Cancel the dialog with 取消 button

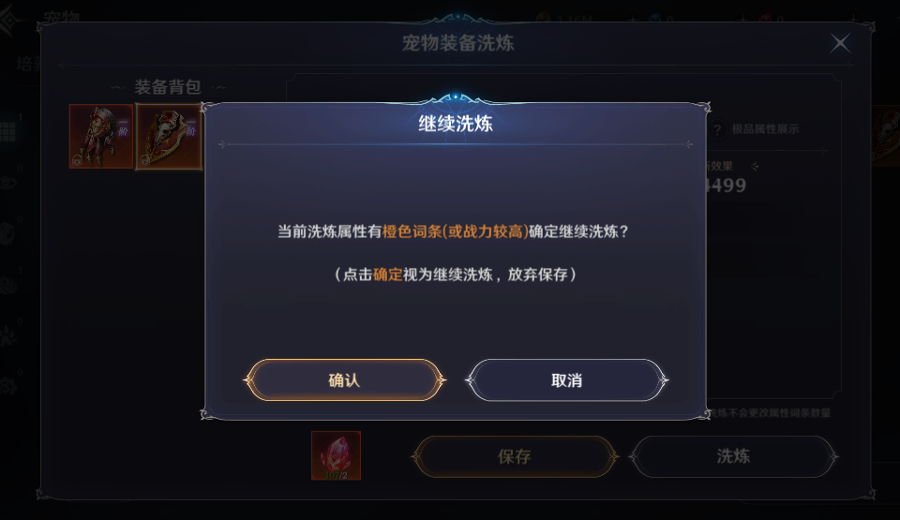click(566, 380)
